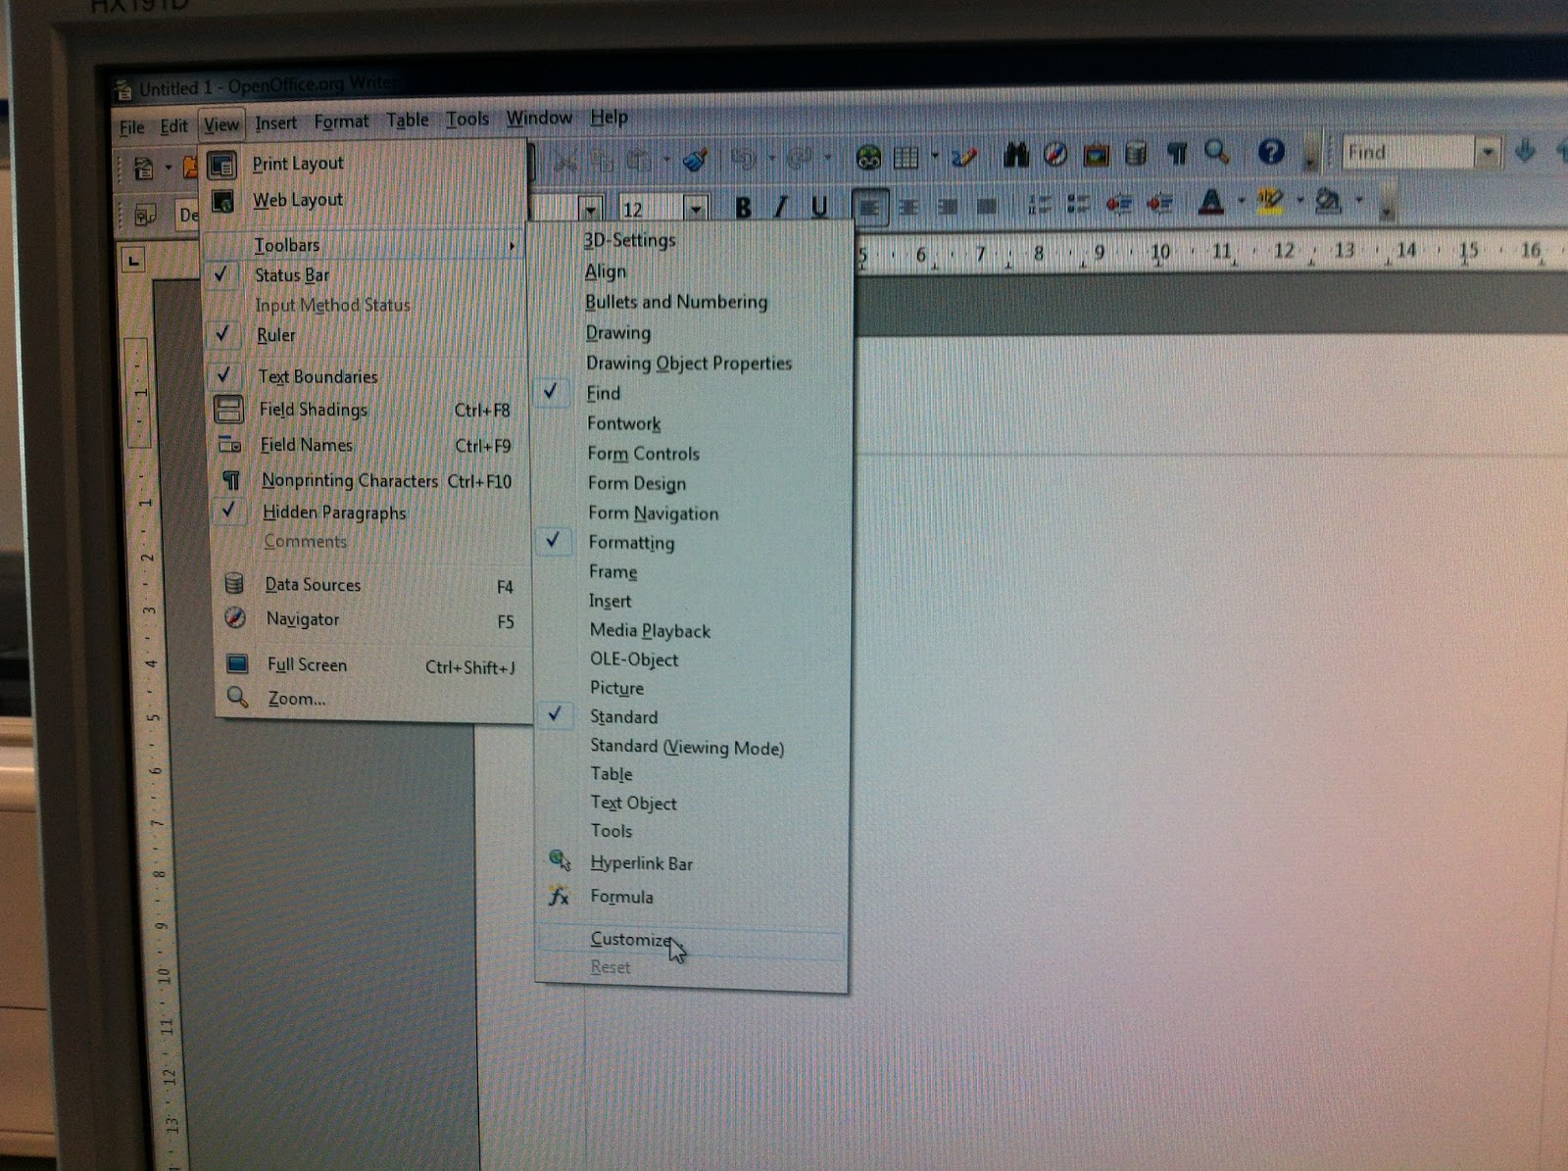Toggle nonprinting characters with the pilcrow icon

click(x=1174, y=154)
